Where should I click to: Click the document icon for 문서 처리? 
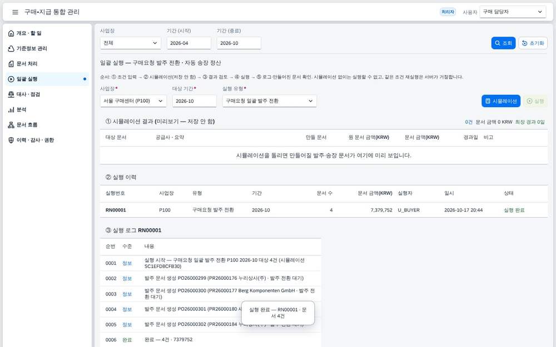click(11, 64)
